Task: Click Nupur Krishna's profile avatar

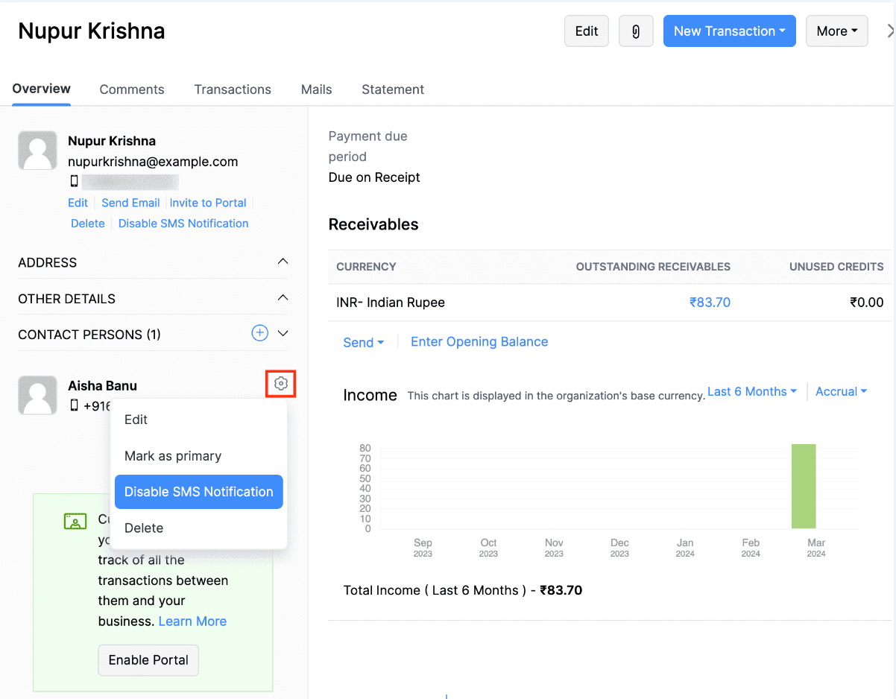Action: pos(37,151)
